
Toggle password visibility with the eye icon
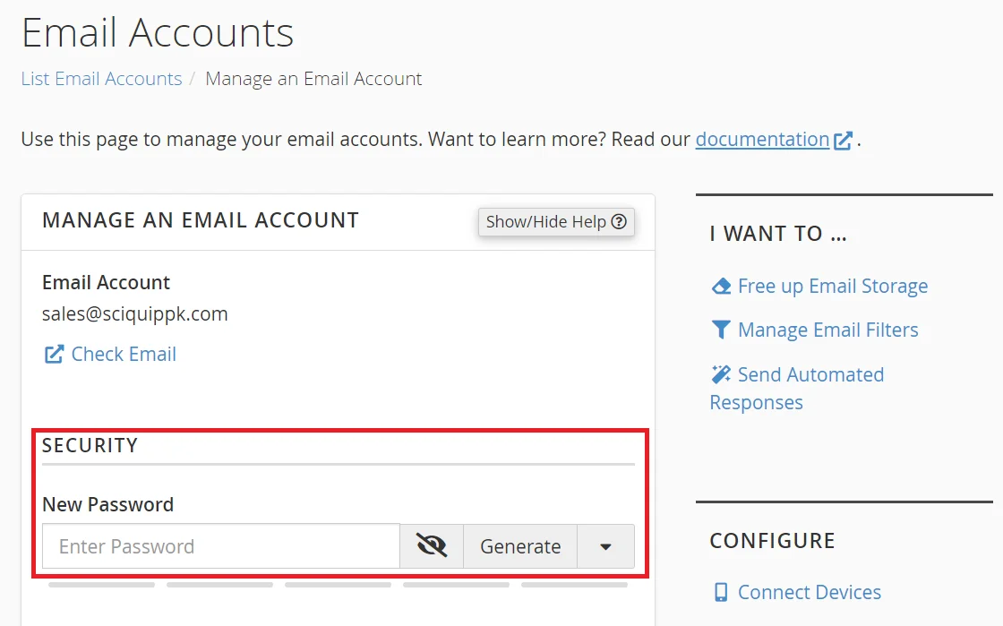tap(432, 546)
